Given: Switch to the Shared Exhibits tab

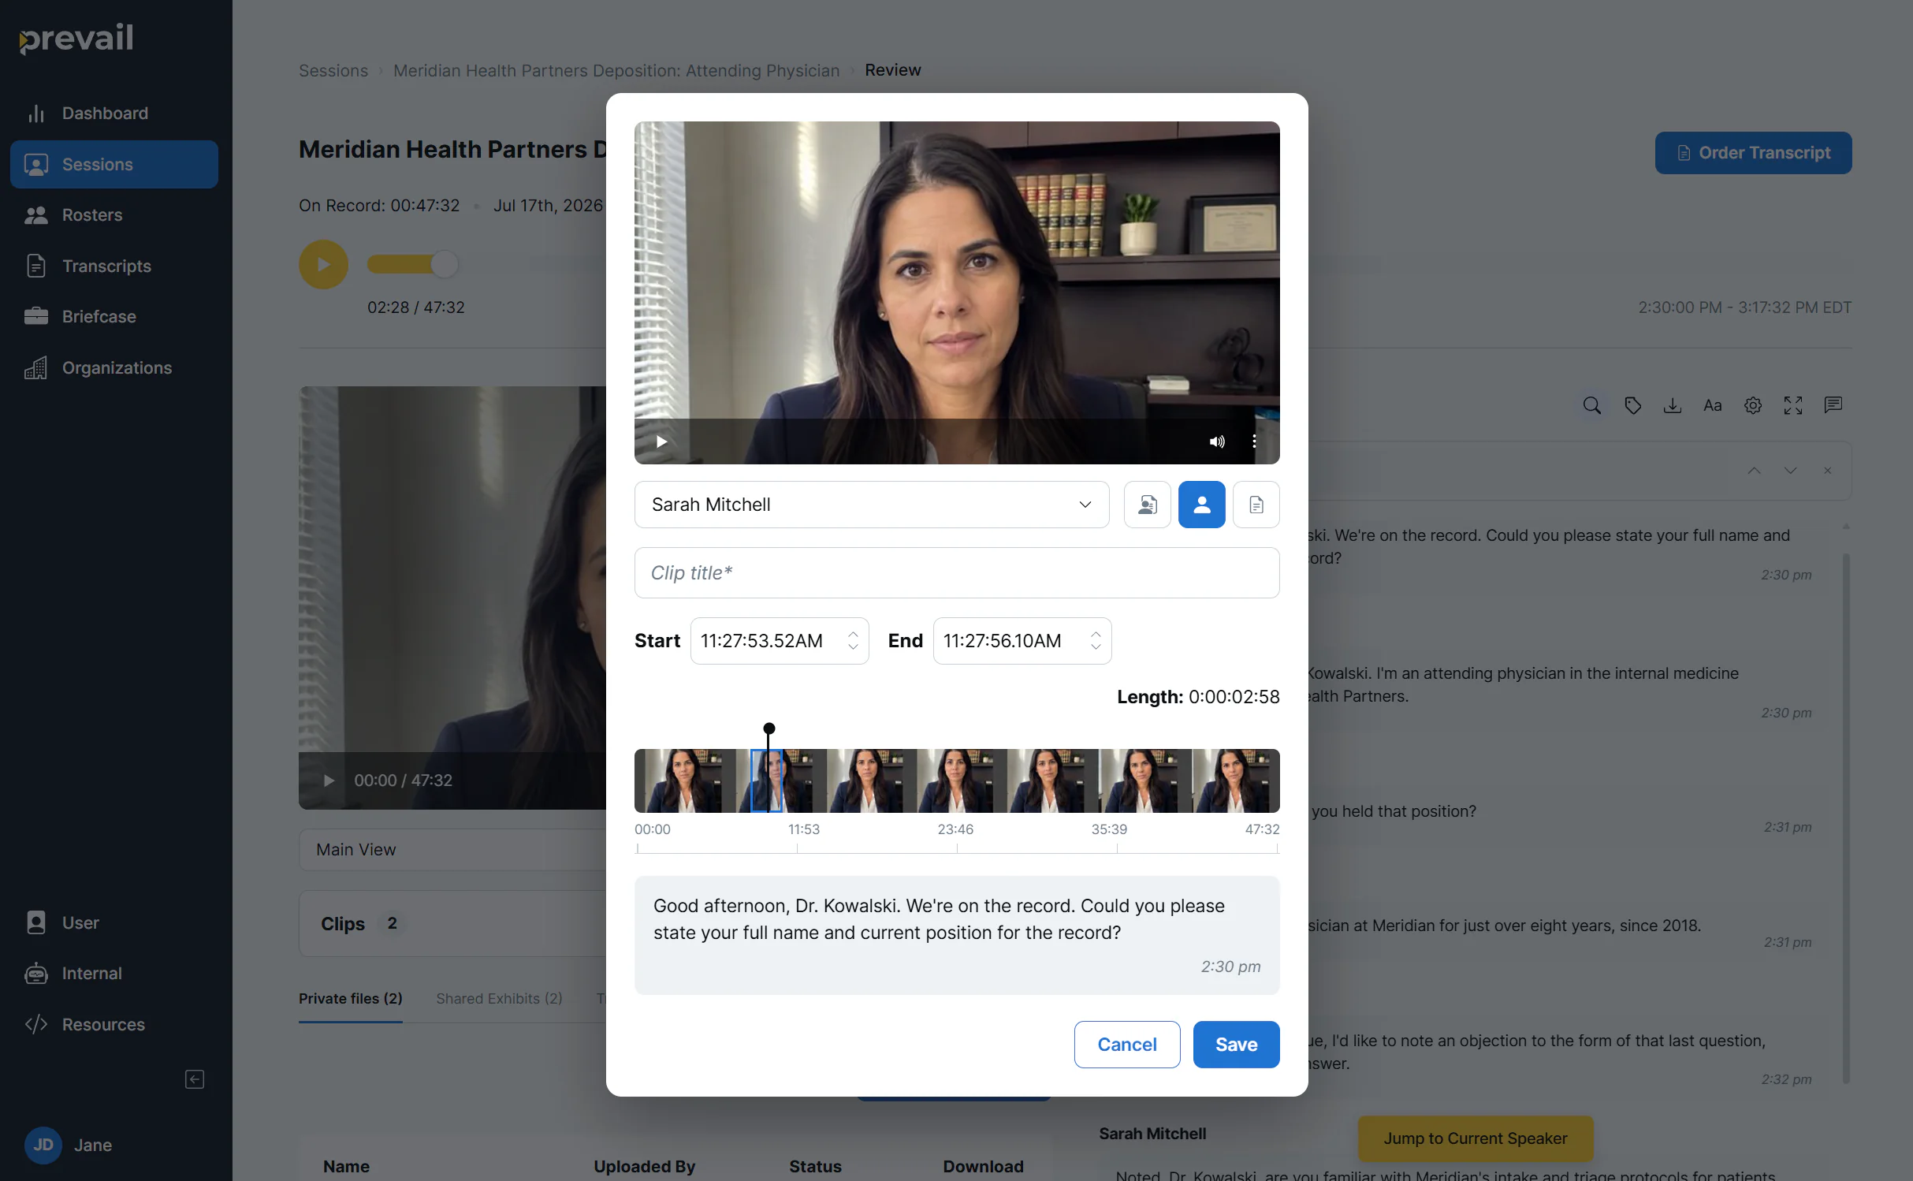Looking at the screenshot, I should click(499, 999).
